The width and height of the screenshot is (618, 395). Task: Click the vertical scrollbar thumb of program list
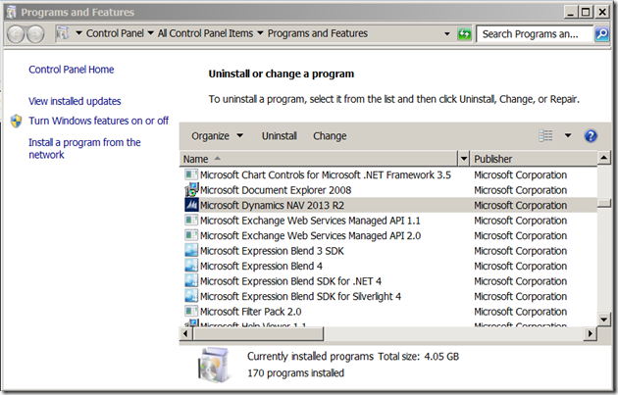604,204
